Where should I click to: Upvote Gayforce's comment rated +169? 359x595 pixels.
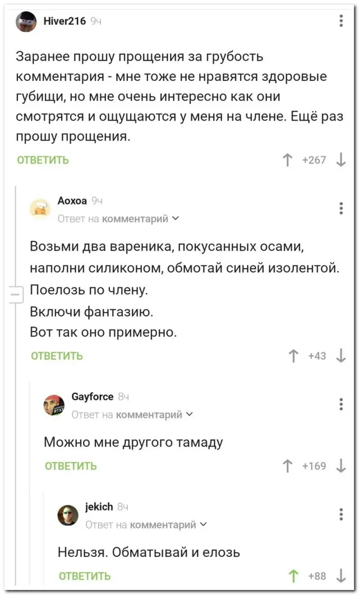coord(287,466)
